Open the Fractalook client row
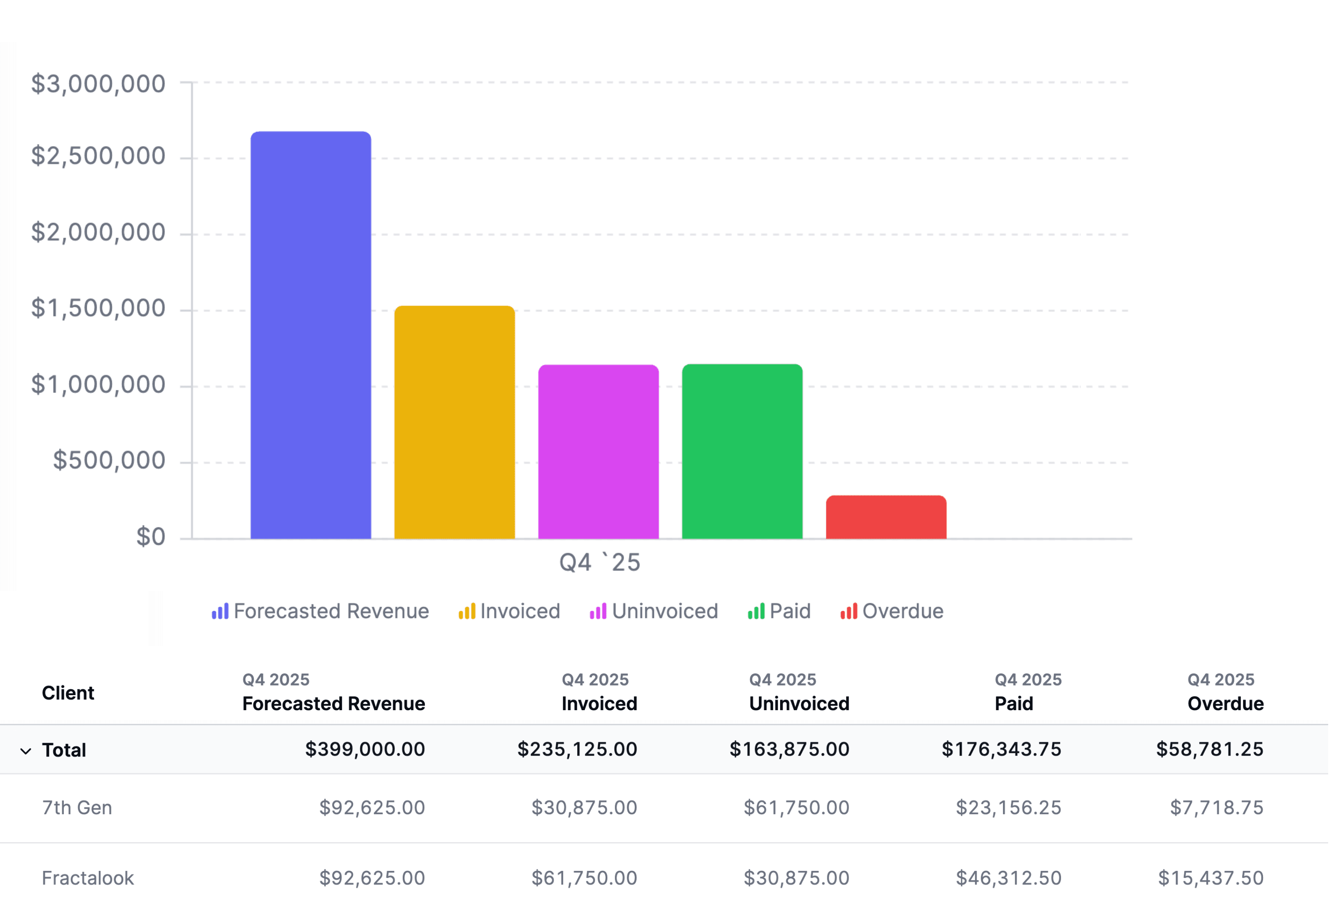The image size is (1329, 911). tap(88, 878)
